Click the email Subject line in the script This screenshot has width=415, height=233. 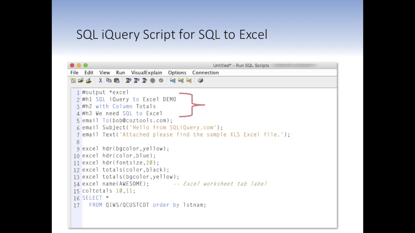coord(152,128)
